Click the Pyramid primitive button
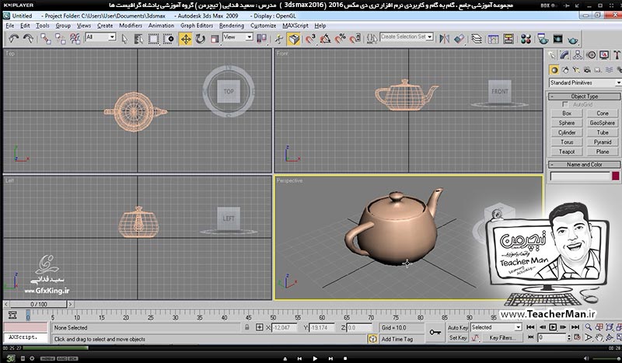Image resolution: width=622 pixels, height=363 pixels. 602,142
